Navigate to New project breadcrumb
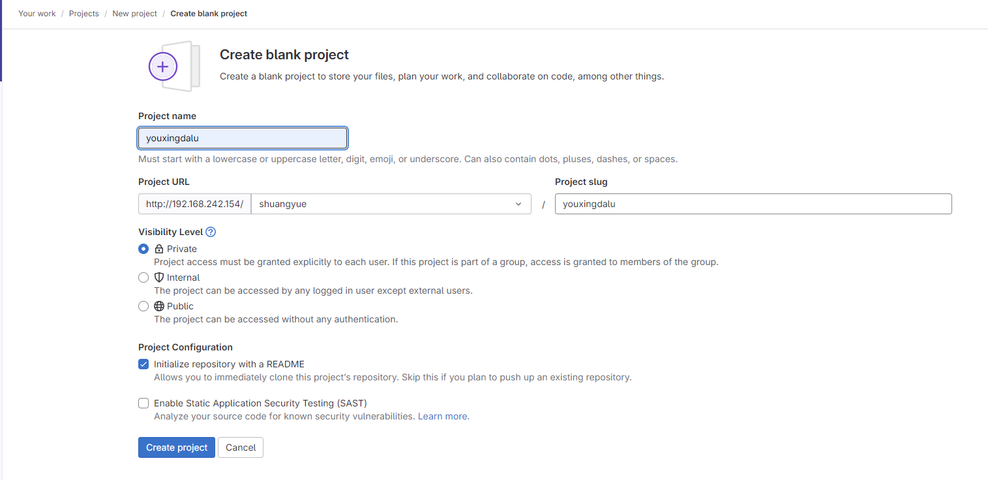The height and width of the screenshot is (480, 988). pyautogui.click(x=135, y=14)
